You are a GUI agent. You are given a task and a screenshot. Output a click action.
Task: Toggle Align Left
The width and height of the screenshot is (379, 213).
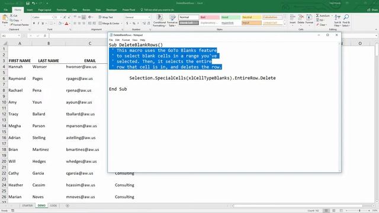coord(75,24)
